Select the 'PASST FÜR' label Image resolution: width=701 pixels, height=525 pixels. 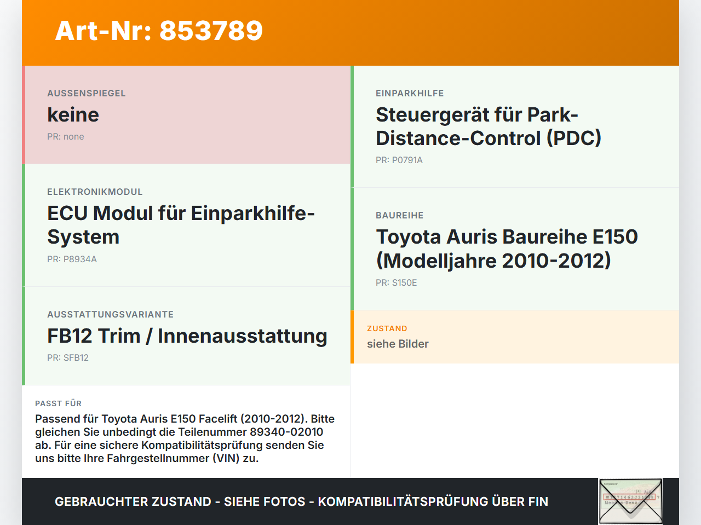(x=58, y=404)
